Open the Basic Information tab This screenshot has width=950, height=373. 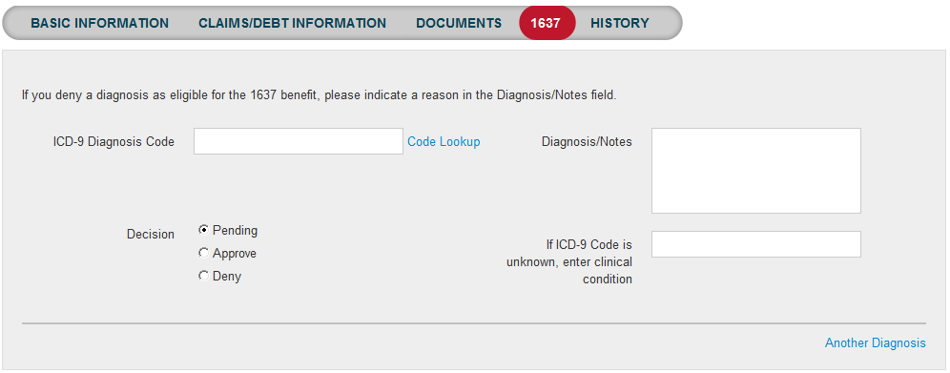point(100,23)
